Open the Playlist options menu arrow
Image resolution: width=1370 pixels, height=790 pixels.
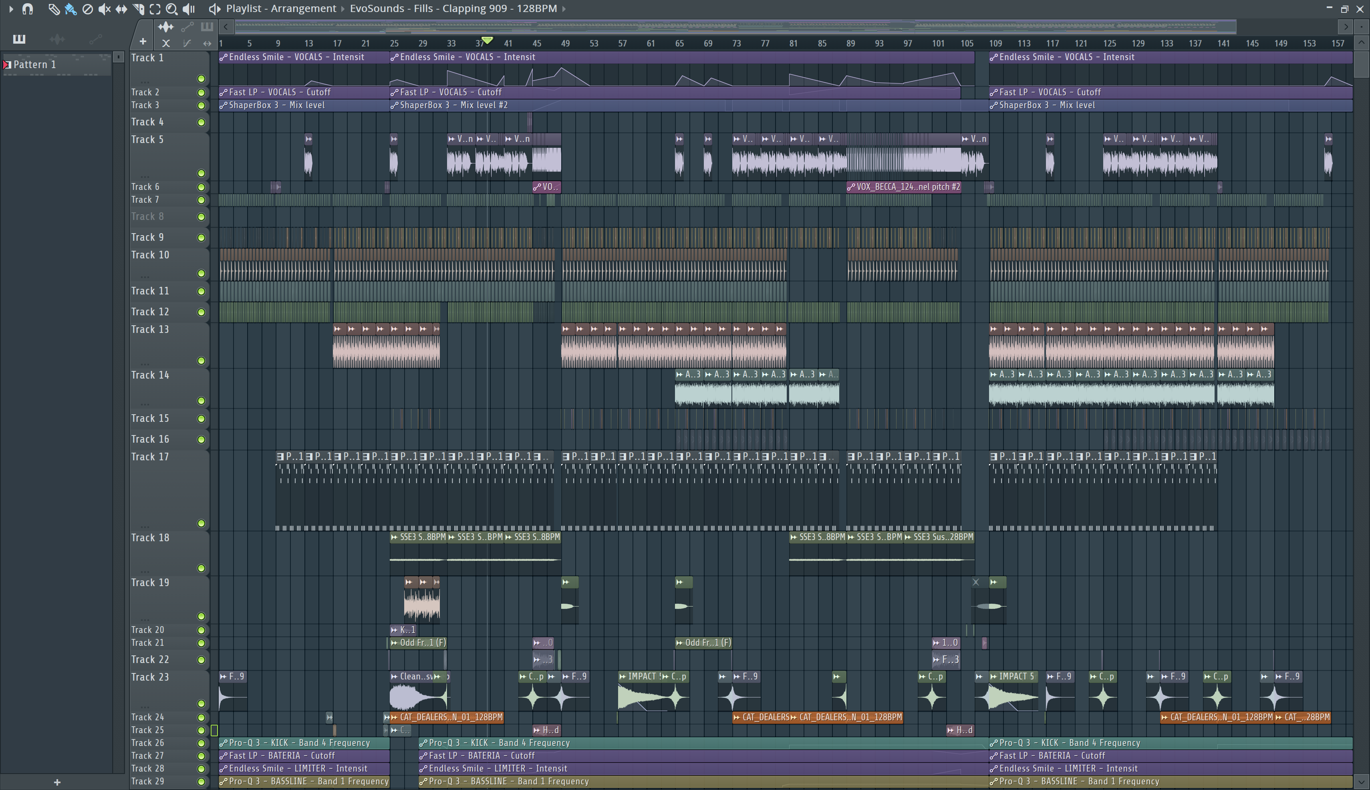tap(11, 9)
